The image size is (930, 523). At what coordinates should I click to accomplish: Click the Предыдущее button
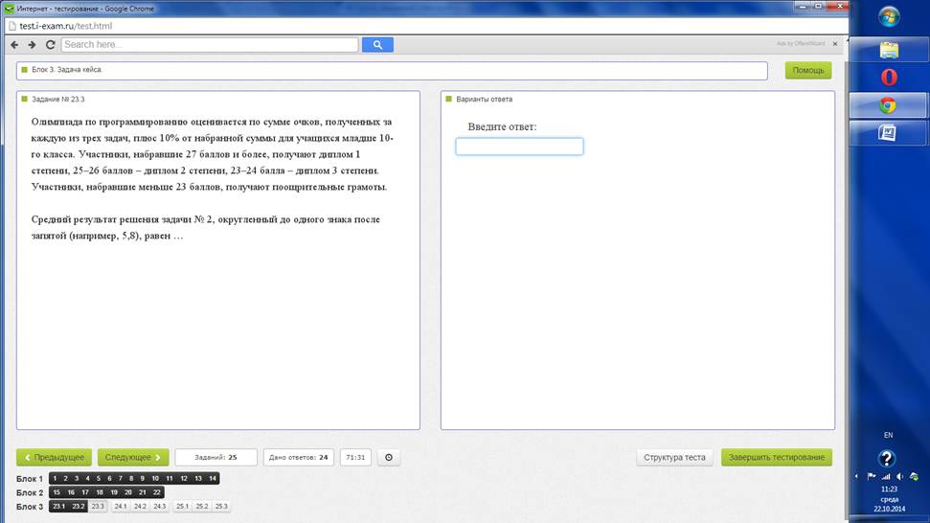pos(54,457)
